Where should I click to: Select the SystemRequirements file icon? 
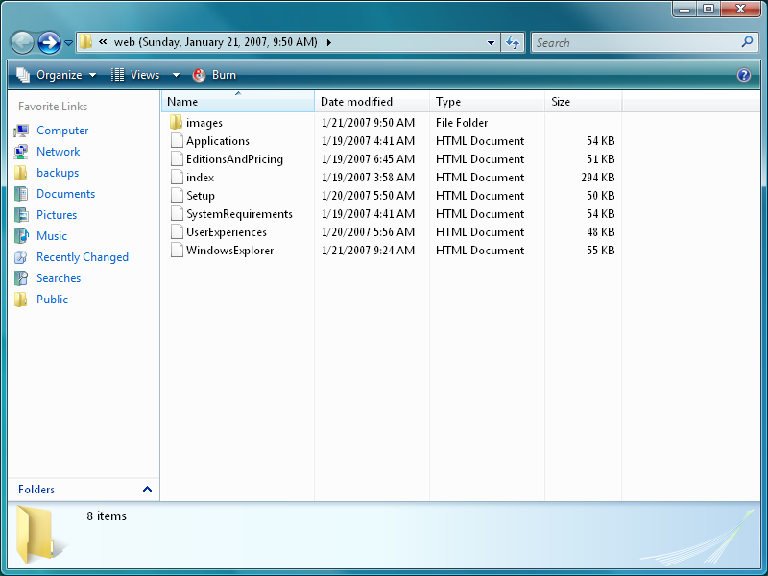(177, 213)
